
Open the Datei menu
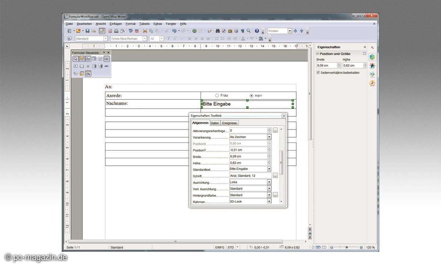tap(69, 24)
